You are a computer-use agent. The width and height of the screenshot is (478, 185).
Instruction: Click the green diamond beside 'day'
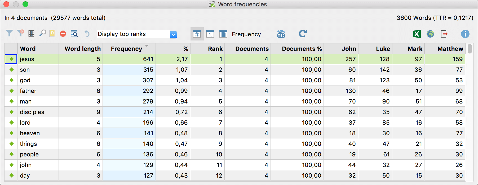pyautogui.click(x=11, y=175)
